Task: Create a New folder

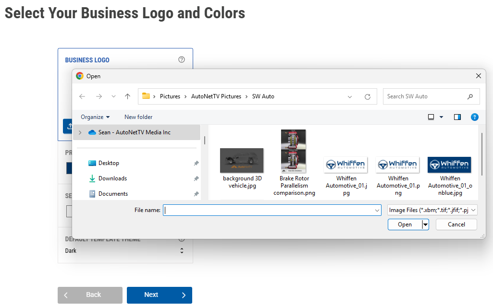Action: click(x=138, y=117)
